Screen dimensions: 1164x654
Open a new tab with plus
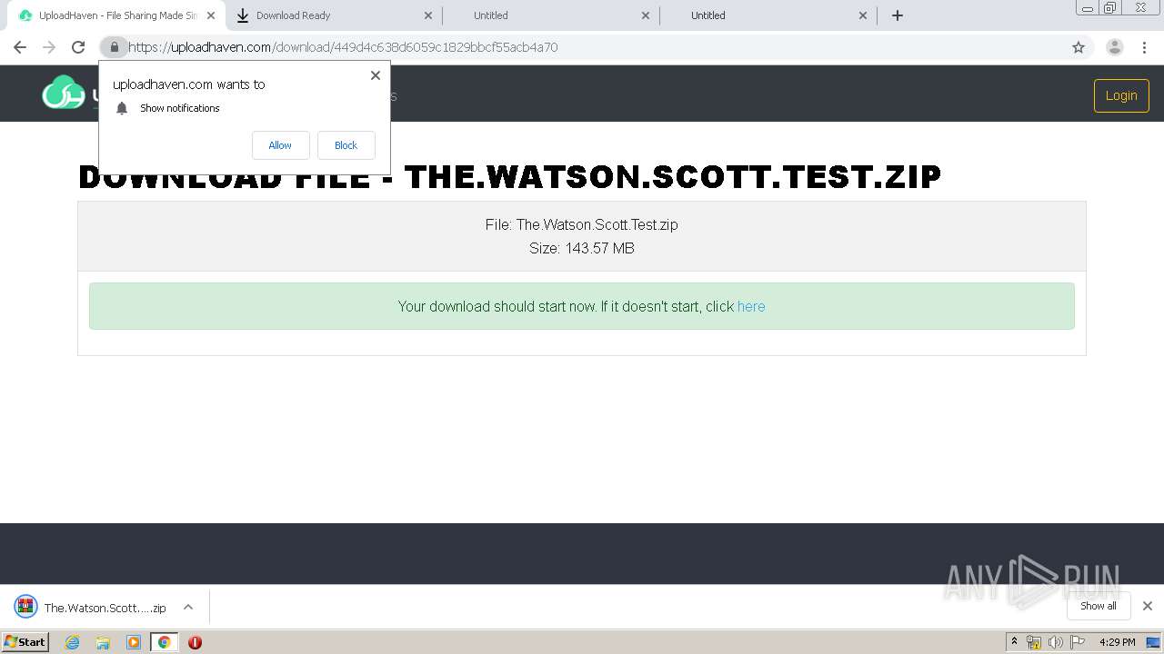tap(898, 15)
